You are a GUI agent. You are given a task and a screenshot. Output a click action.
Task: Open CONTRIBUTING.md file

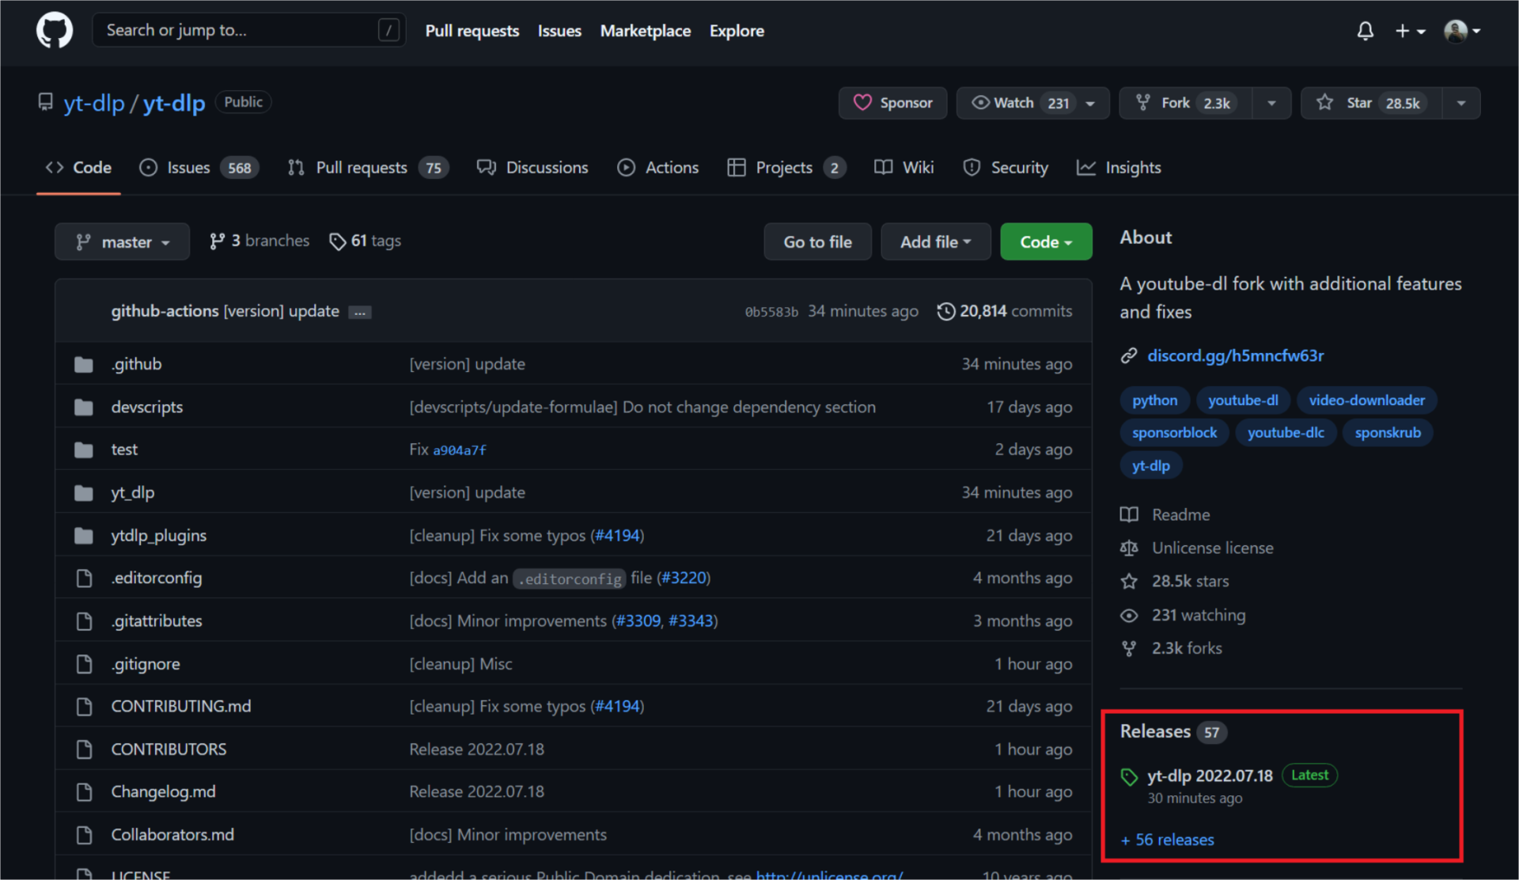coord(181,706)
